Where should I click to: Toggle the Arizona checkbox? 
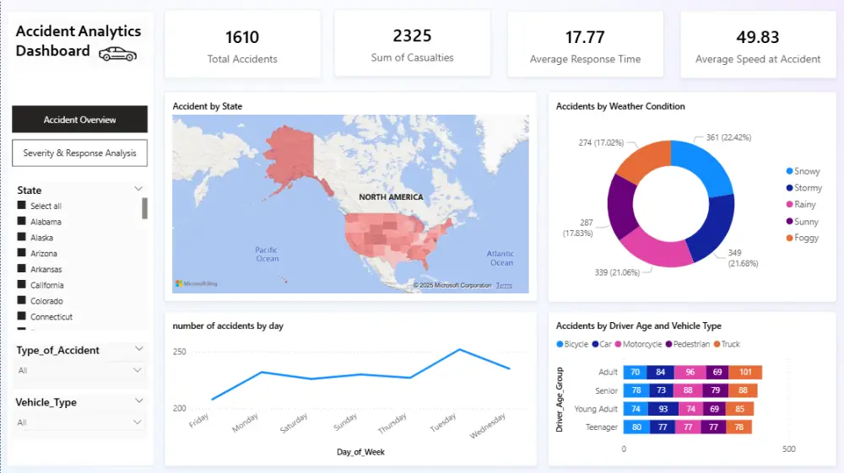click(x=22, y=253)
